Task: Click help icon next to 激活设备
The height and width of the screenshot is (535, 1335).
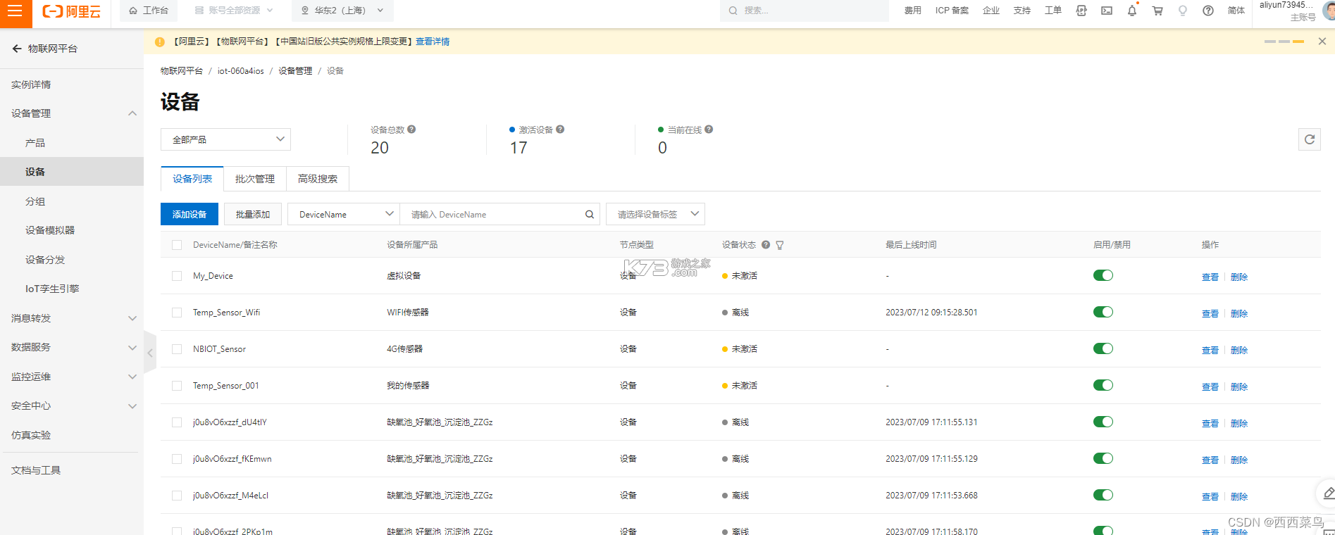Action: (560, 130)
